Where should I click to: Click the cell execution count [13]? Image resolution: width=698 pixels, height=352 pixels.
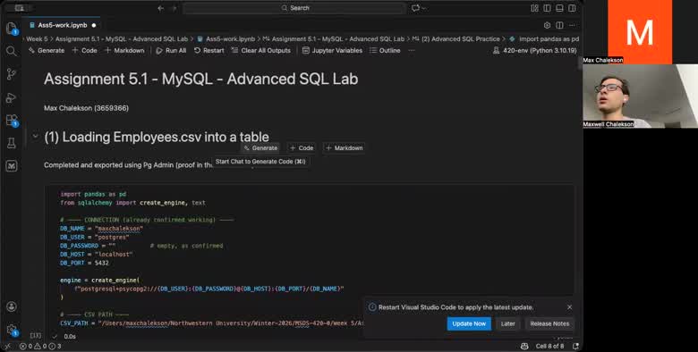pos(36,336)
